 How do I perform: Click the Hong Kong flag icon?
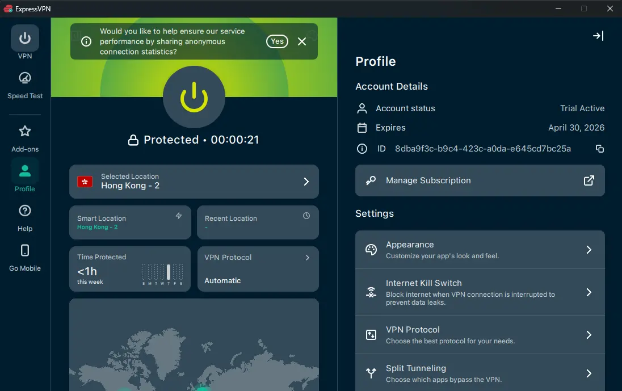click(85, 182)
